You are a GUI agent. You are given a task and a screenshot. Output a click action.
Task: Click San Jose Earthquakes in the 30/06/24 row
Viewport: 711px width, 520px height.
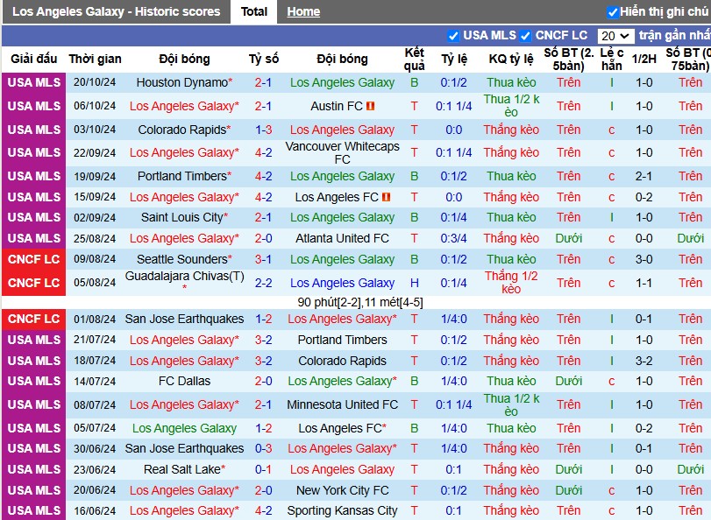pyautogui.click(x=185, y=448)
